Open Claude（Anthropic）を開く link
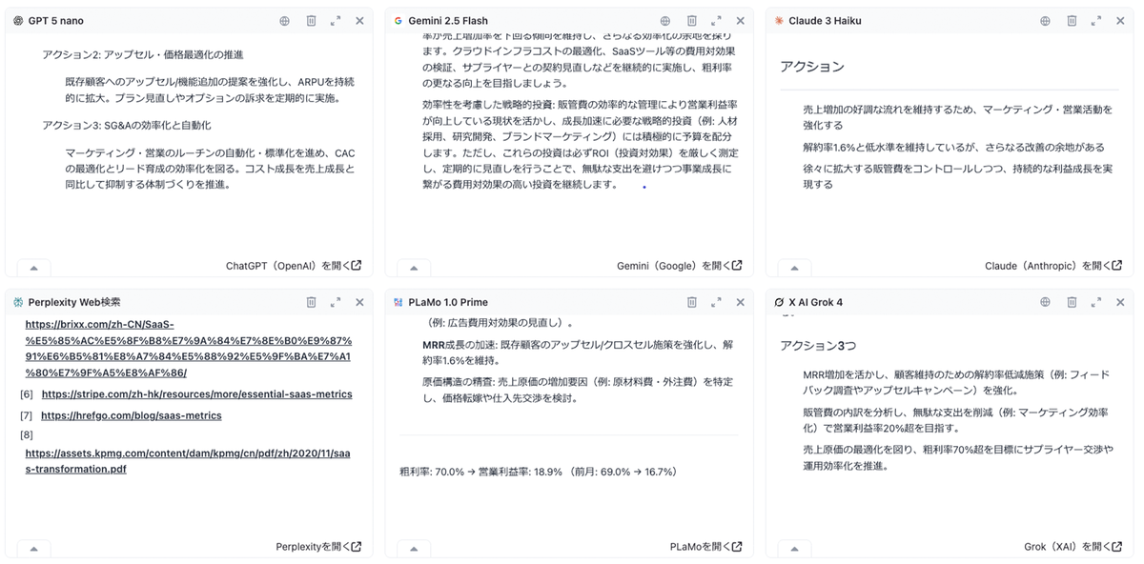Viewport: 1144px width, 564px height. click(x=1053, y=266)
